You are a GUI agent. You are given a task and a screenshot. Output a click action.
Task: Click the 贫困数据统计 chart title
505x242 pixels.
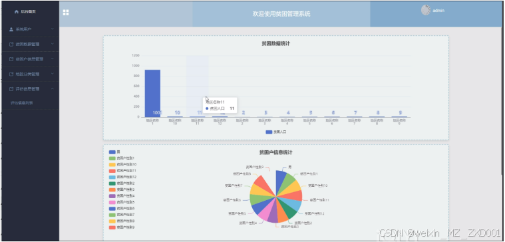point(275,43)
